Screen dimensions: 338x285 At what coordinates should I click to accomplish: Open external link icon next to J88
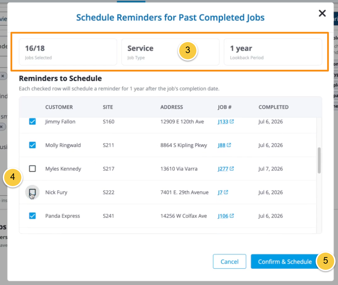[229, 145]
